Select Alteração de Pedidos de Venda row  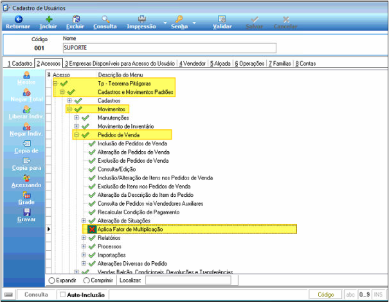point(134,152)
